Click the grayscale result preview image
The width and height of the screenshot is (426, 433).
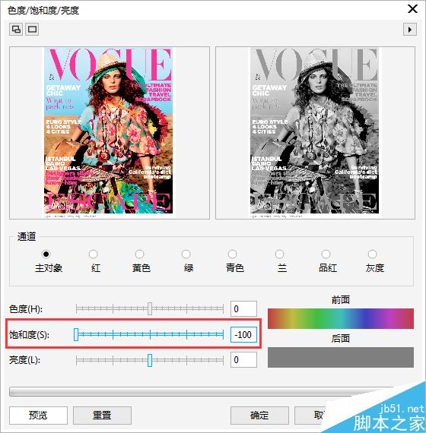pyautogui.click(x=314, y=131)
